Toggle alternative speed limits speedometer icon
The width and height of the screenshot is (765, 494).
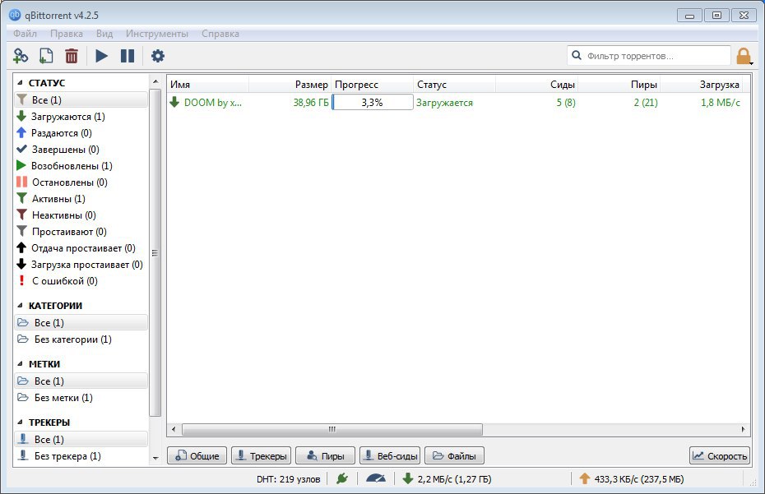coord(375,478)
